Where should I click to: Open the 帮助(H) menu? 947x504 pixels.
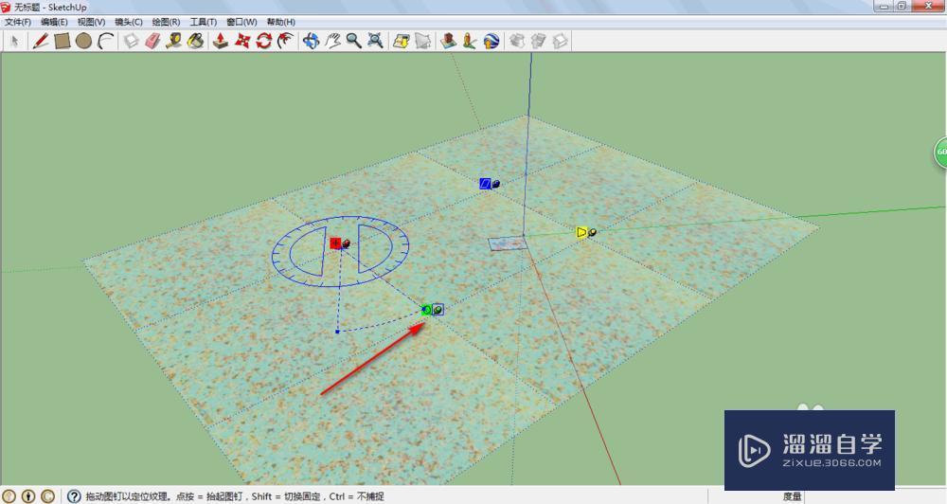pyautogui.click(x=281, y=22)
